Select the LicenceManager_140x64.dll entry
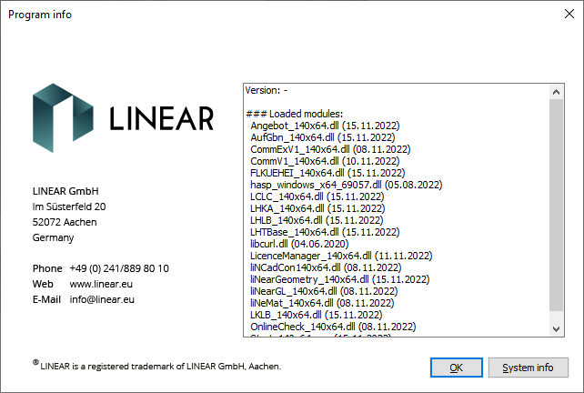Image resolution: width=584 pixels, height=393 pixels. (341, 256)
